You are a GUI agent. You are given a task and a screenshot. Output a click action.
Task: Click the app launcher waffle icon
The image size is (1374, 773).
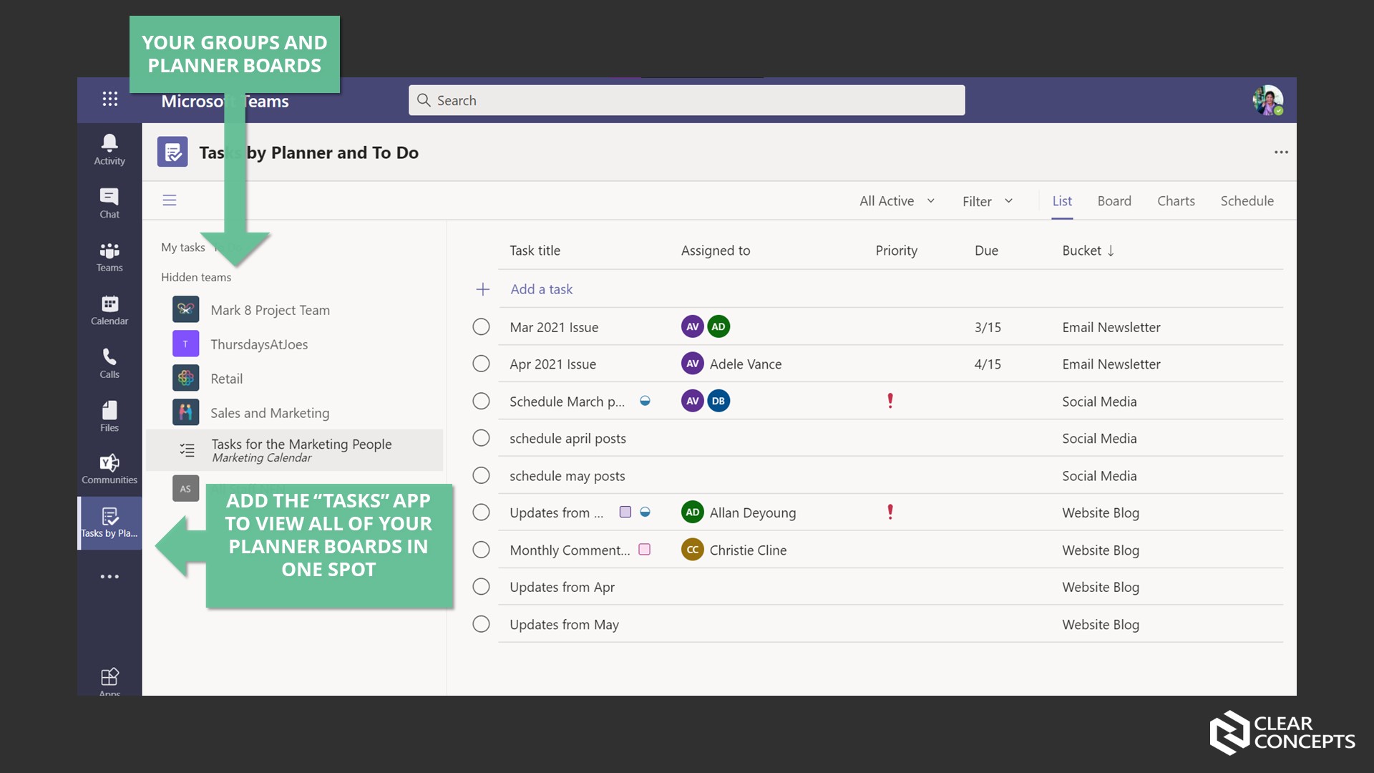pos(109,99)
